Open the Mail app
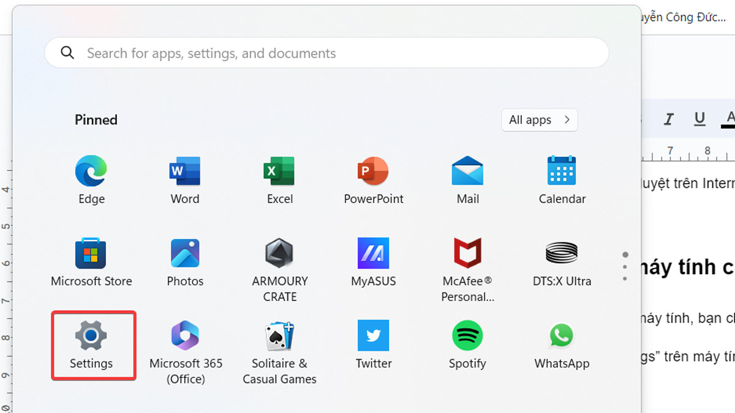 click(x=467, y=171)
